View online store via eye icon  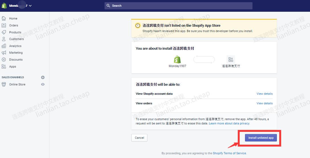pyautogui.click(x=43, y=84)
